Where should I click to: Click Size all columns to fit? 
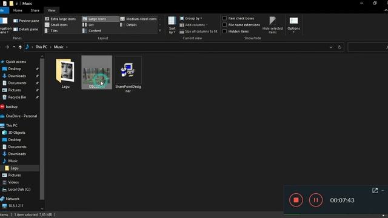[x=198, y=31]
